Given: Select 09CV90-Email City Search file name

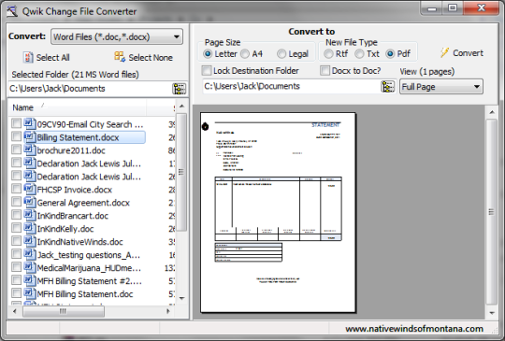Looking at the screenshot, I should (90, 124).
